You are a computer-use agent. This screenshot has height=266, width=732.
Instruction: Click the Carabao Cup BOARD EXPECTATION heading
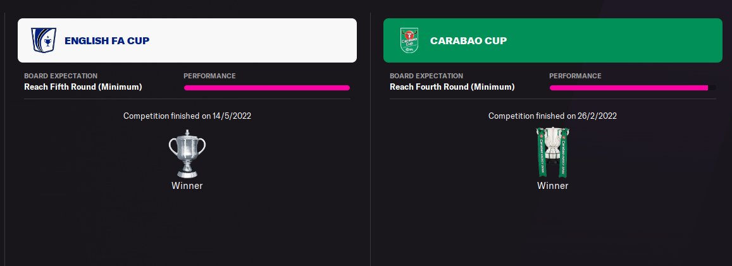pyautogui.click(x=426, y=76)
